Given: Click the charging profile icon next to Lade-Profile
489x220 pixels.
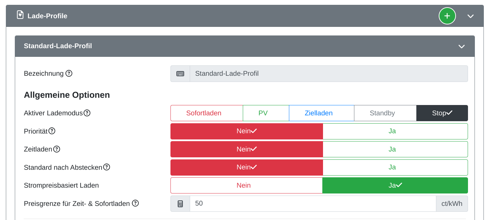Looking at the screenshot, I should [20, 15].
